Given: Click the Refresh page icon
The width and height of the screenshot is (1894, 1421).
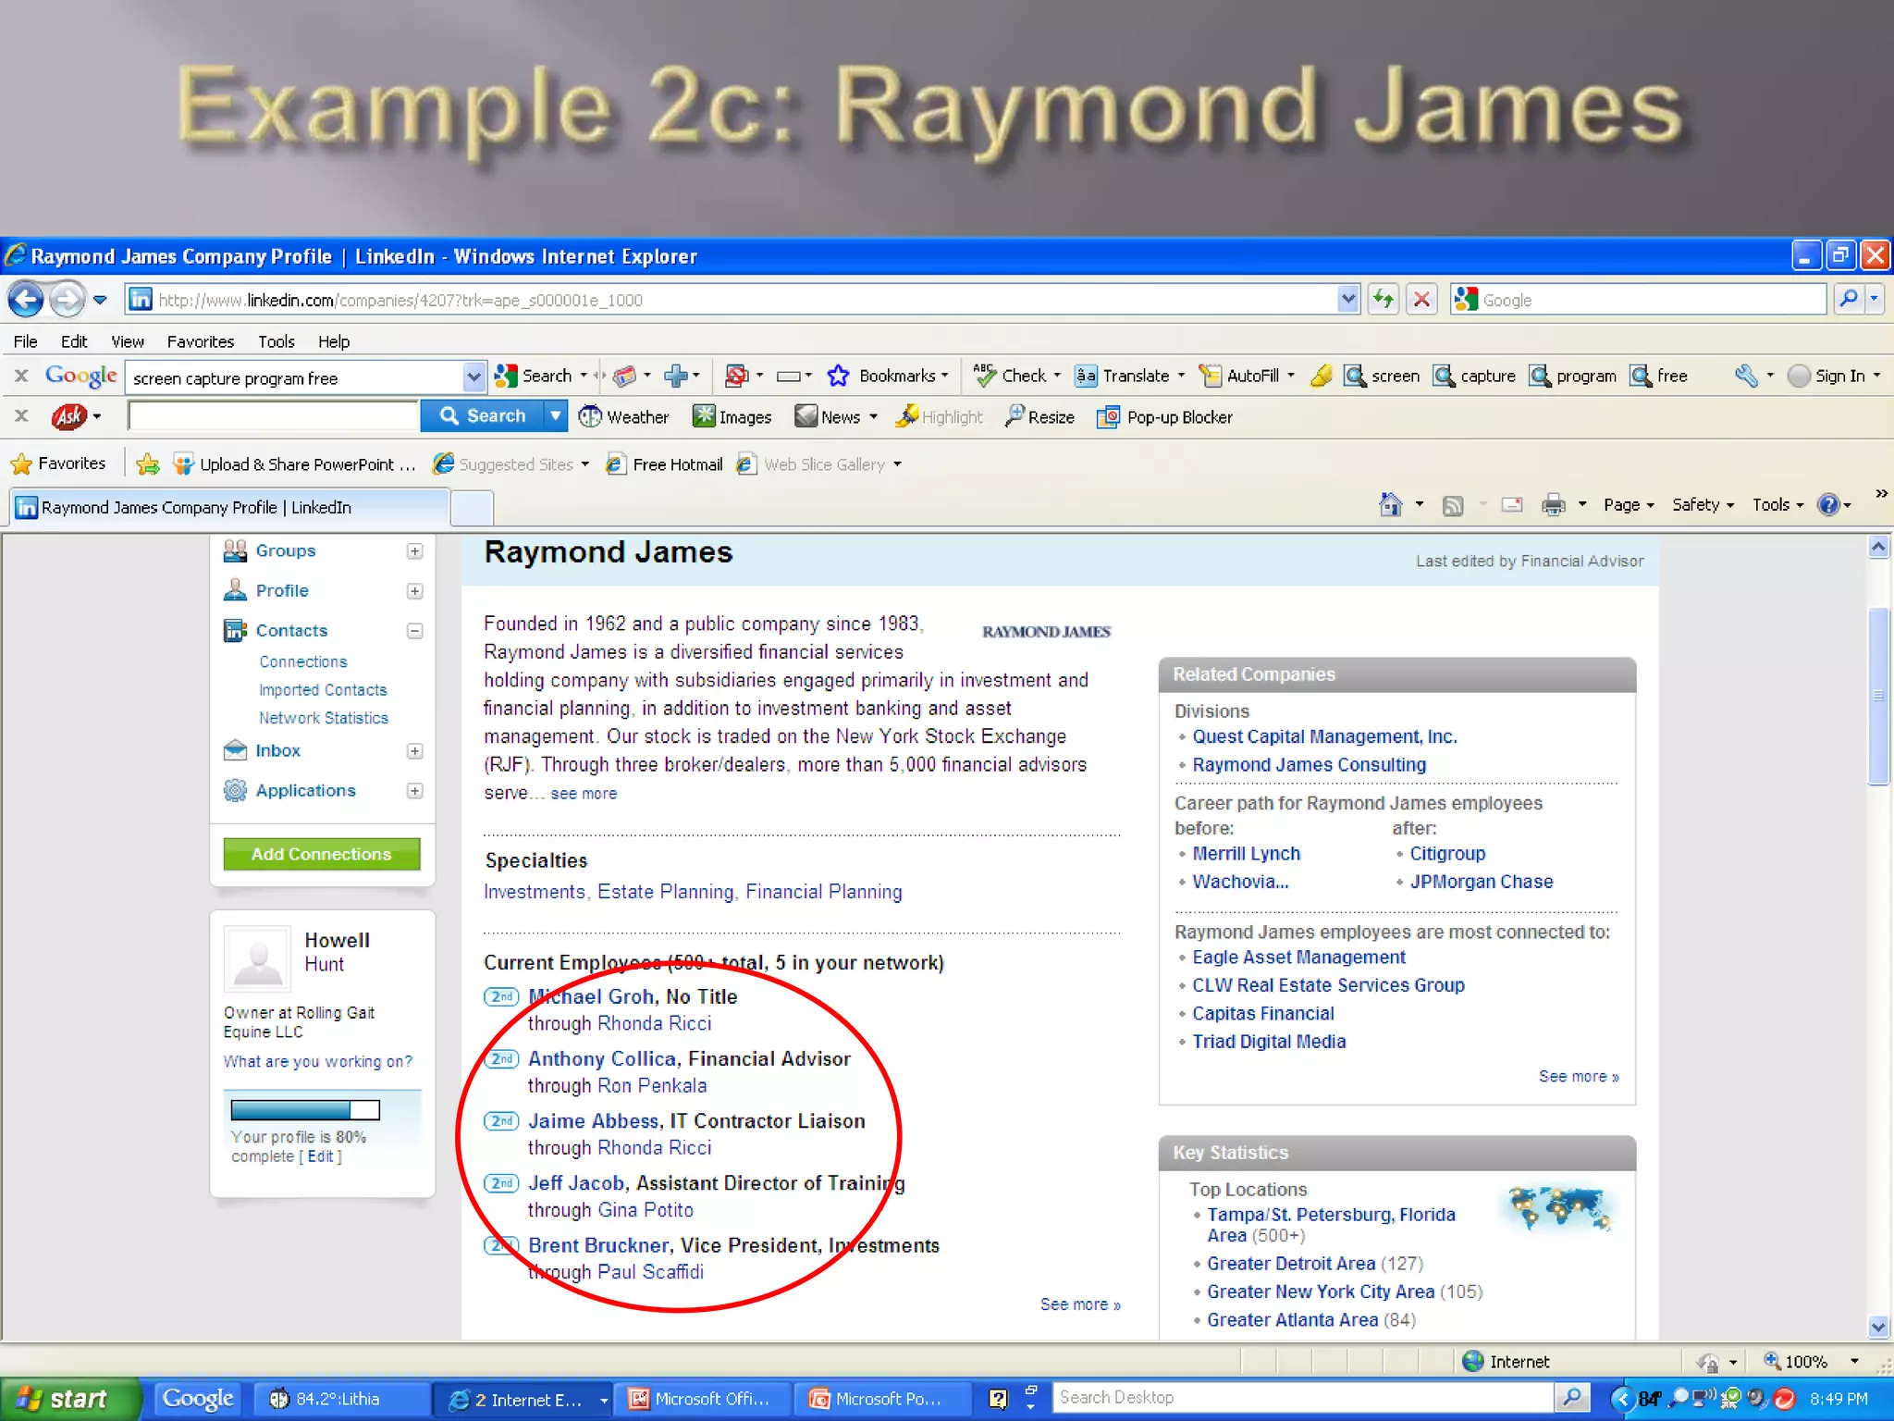Looking at the screenshot, I should pyautogui.click(x=1384, y=299).
